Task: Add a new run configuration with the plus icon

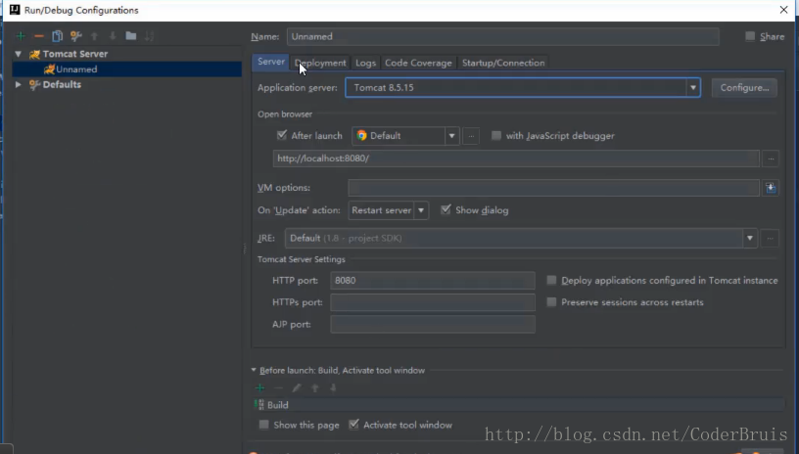Action: [x=21, y=36]
